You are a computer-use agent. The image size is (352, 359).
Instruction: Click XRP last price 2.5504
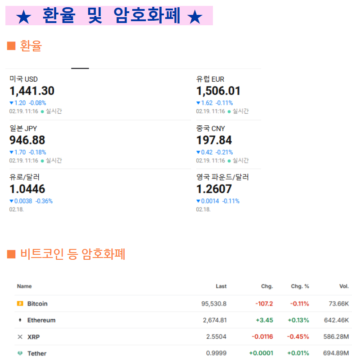tap(216, 336)
